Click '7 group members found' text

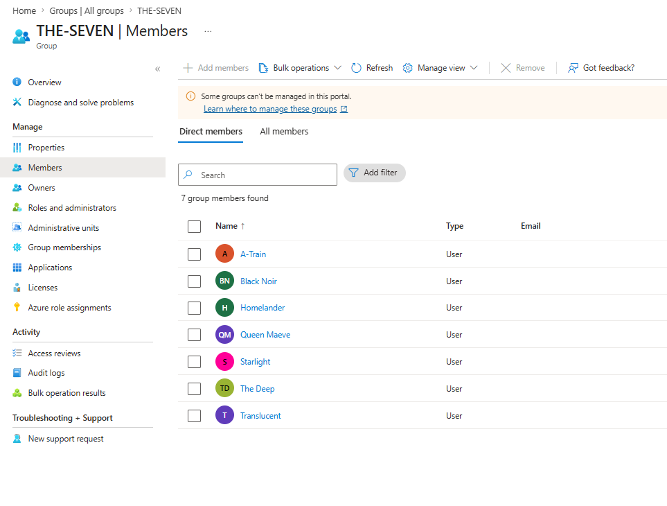tap(224, 198)
